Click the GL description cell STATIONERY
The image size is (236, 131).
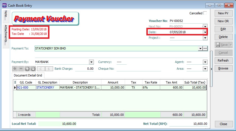point(47,87)
